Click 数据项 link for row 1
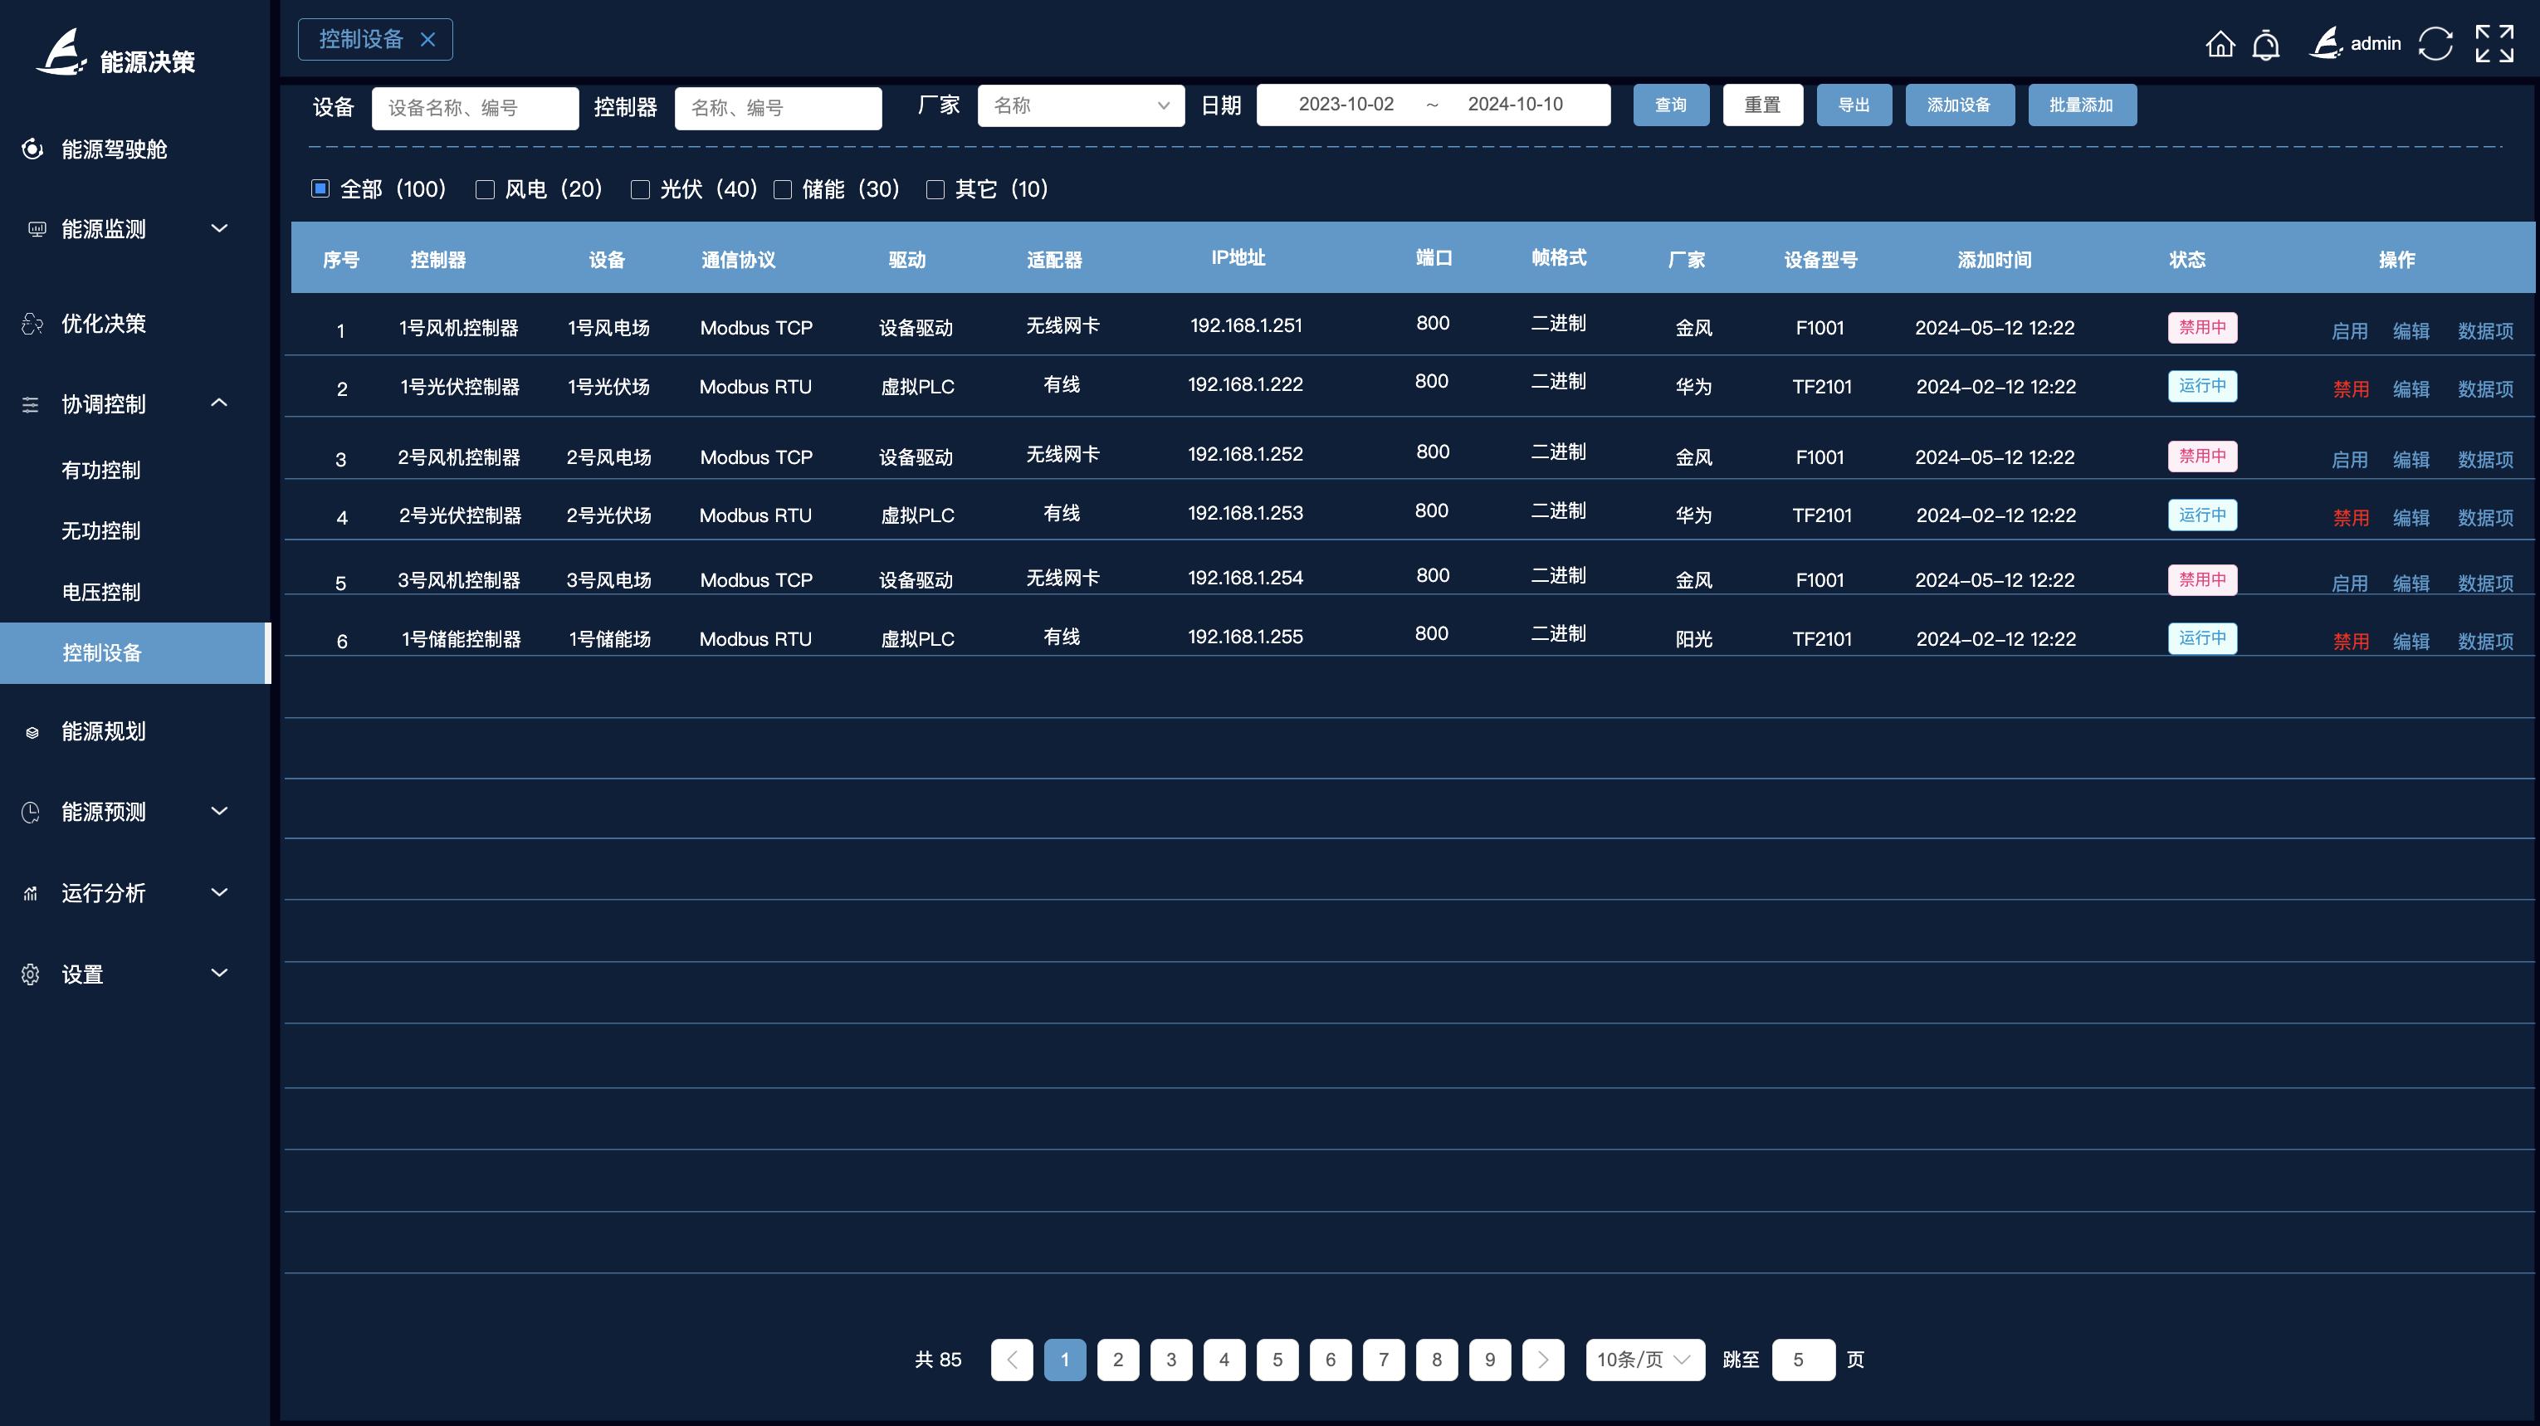Viewport: 2540px width, 1426px height. 2484,331
